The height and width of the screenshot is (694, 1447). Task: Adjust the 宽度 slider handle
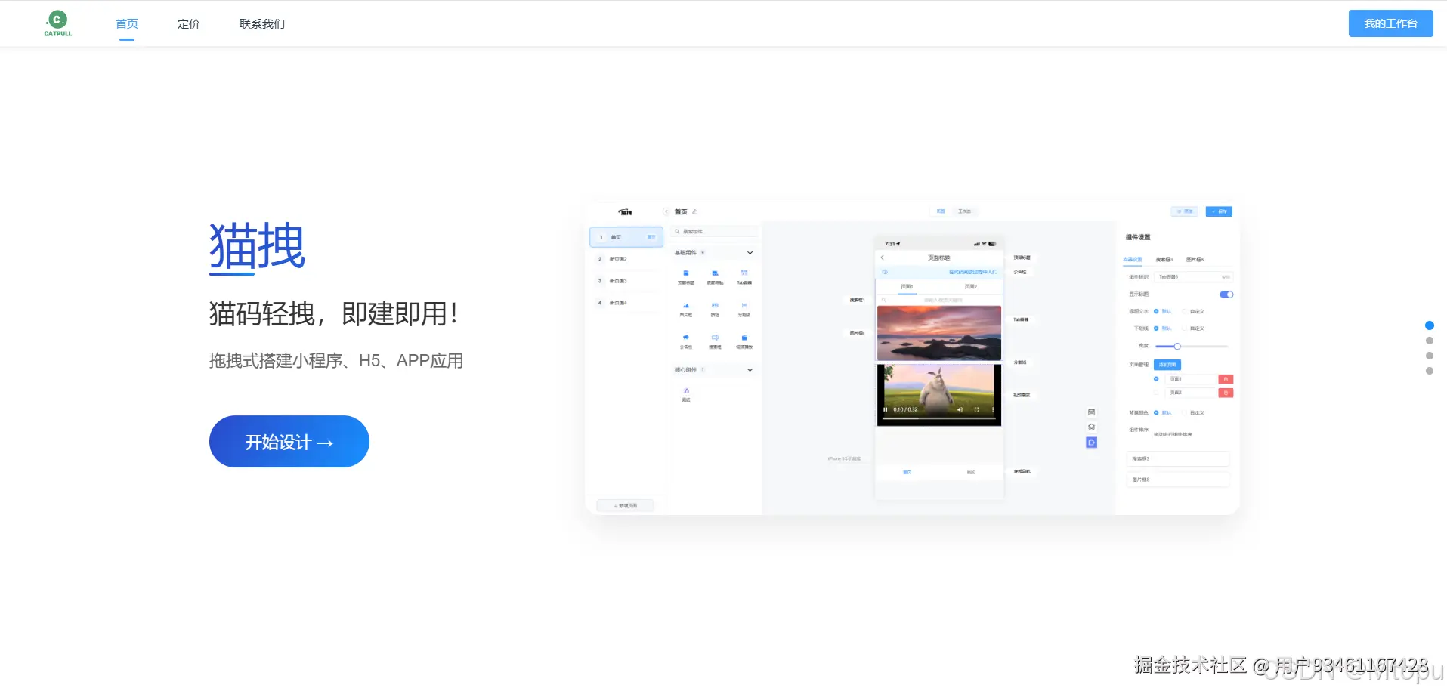pyautogui.click(x=1177, y=347)
